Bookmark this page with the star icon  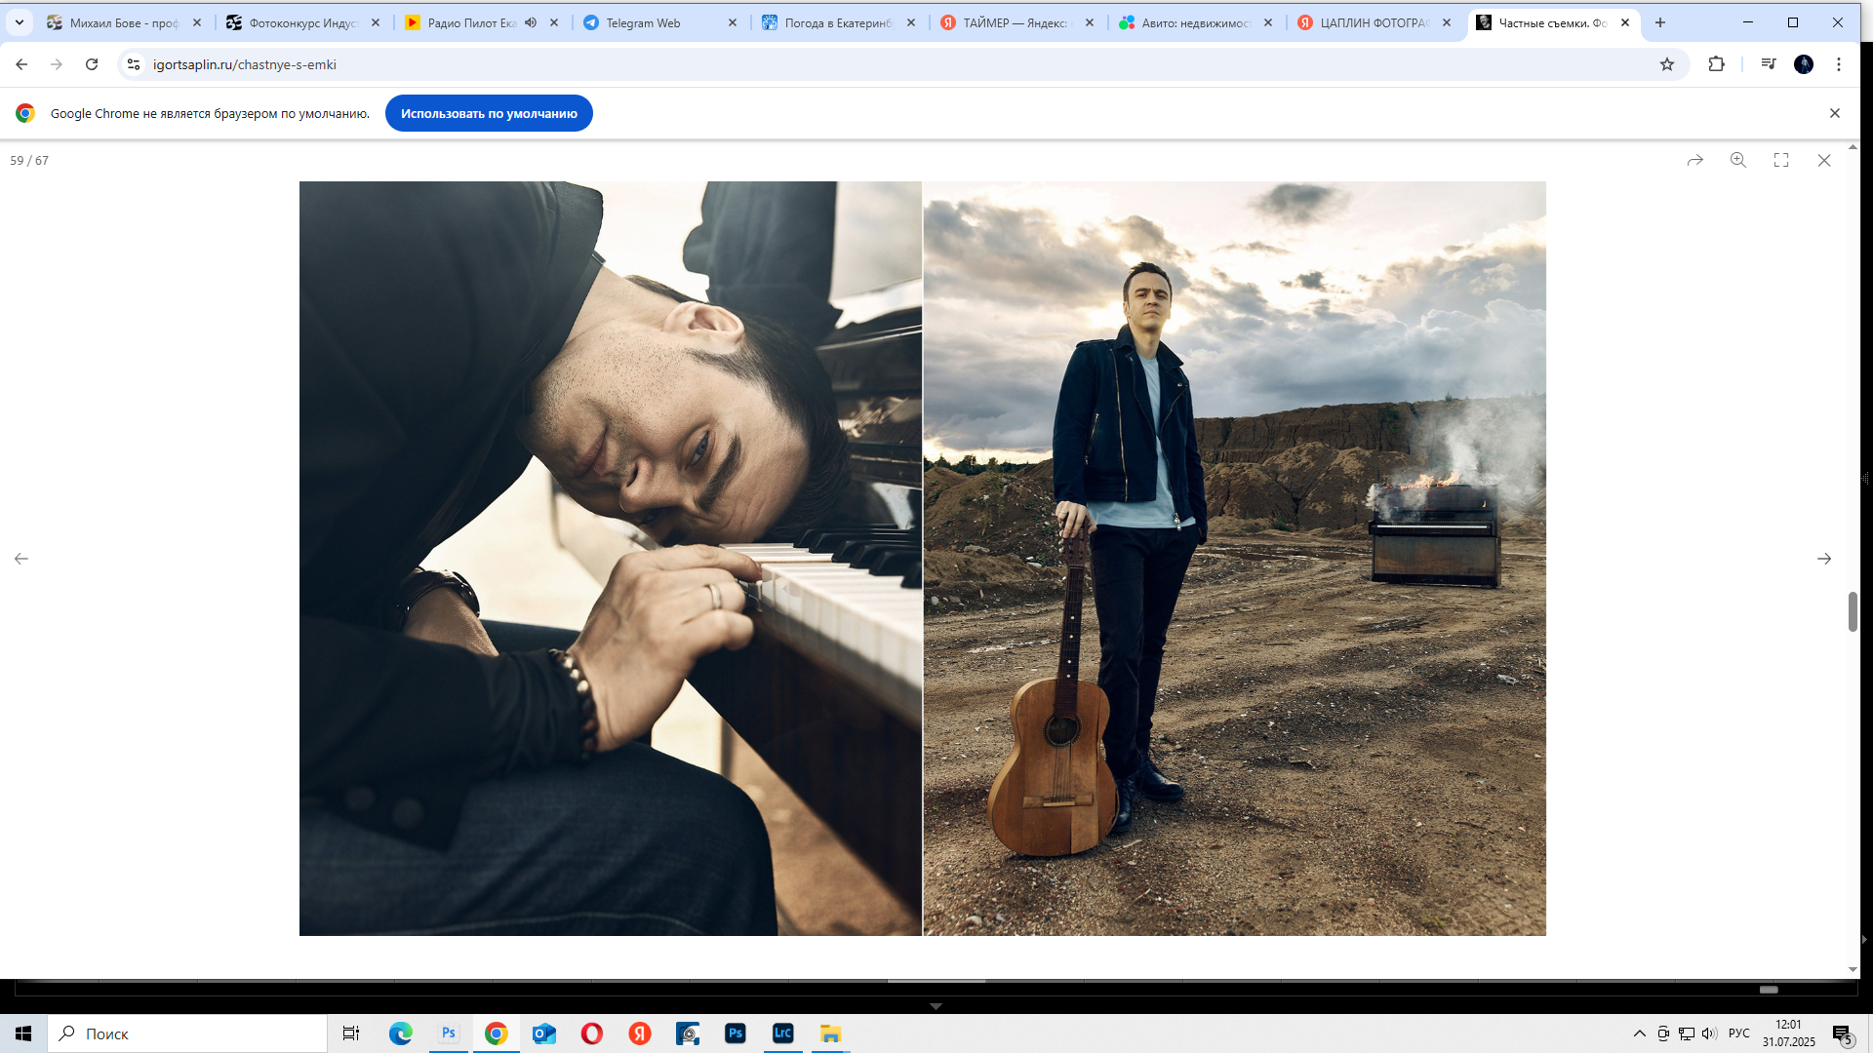click(x=1667, y=64)
